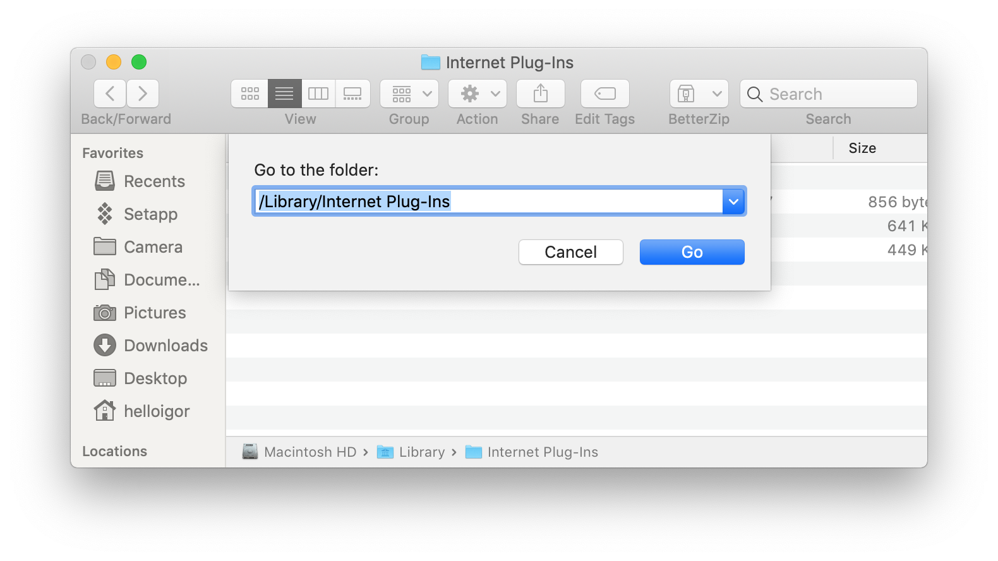Click the Downloads arrow icon

(x=105, y=345)
